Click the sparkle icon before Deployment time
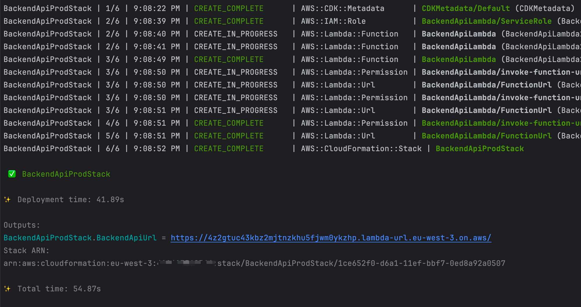This screenshot has width=581, height=307. point(8,199)
